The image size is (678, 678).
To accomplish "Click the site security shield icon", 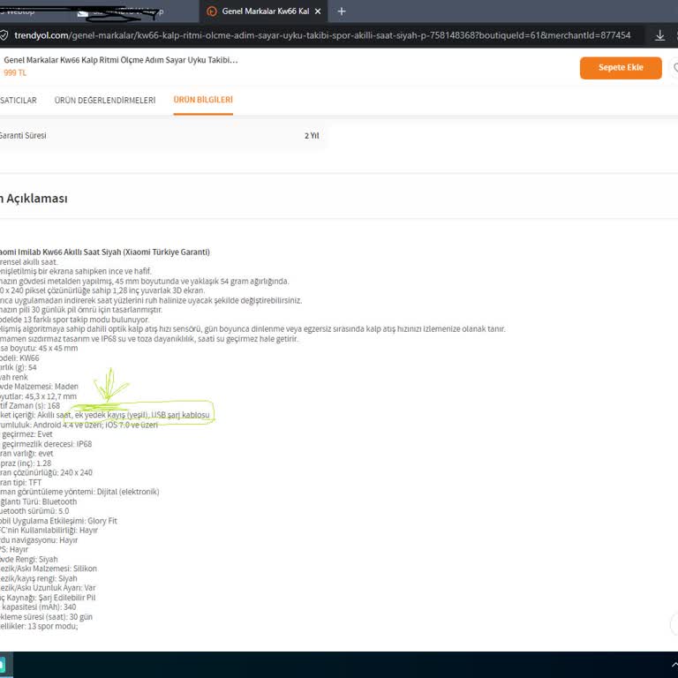I will [4, 35].
